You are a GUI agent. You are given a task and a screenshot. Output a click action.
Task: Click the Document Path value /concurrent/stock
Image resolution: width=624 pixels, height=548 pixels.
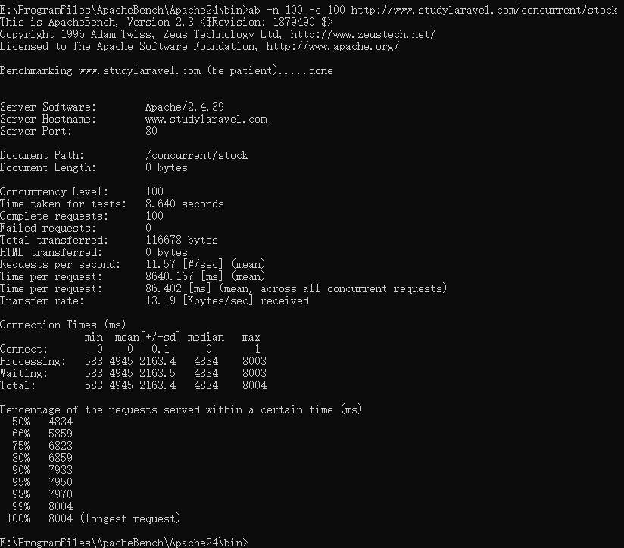(x=197, y=155)
